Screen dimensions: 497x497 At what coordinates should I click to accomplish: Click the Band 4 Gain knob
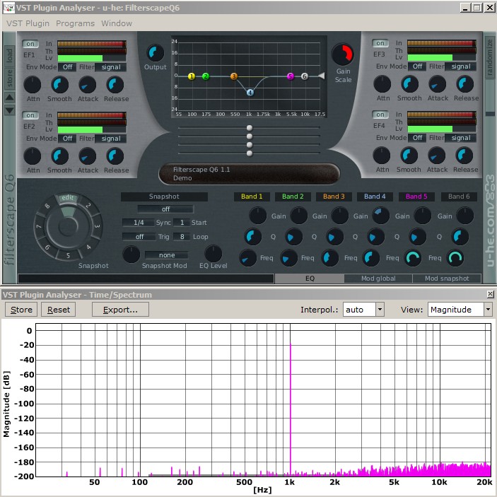point(380,216)
